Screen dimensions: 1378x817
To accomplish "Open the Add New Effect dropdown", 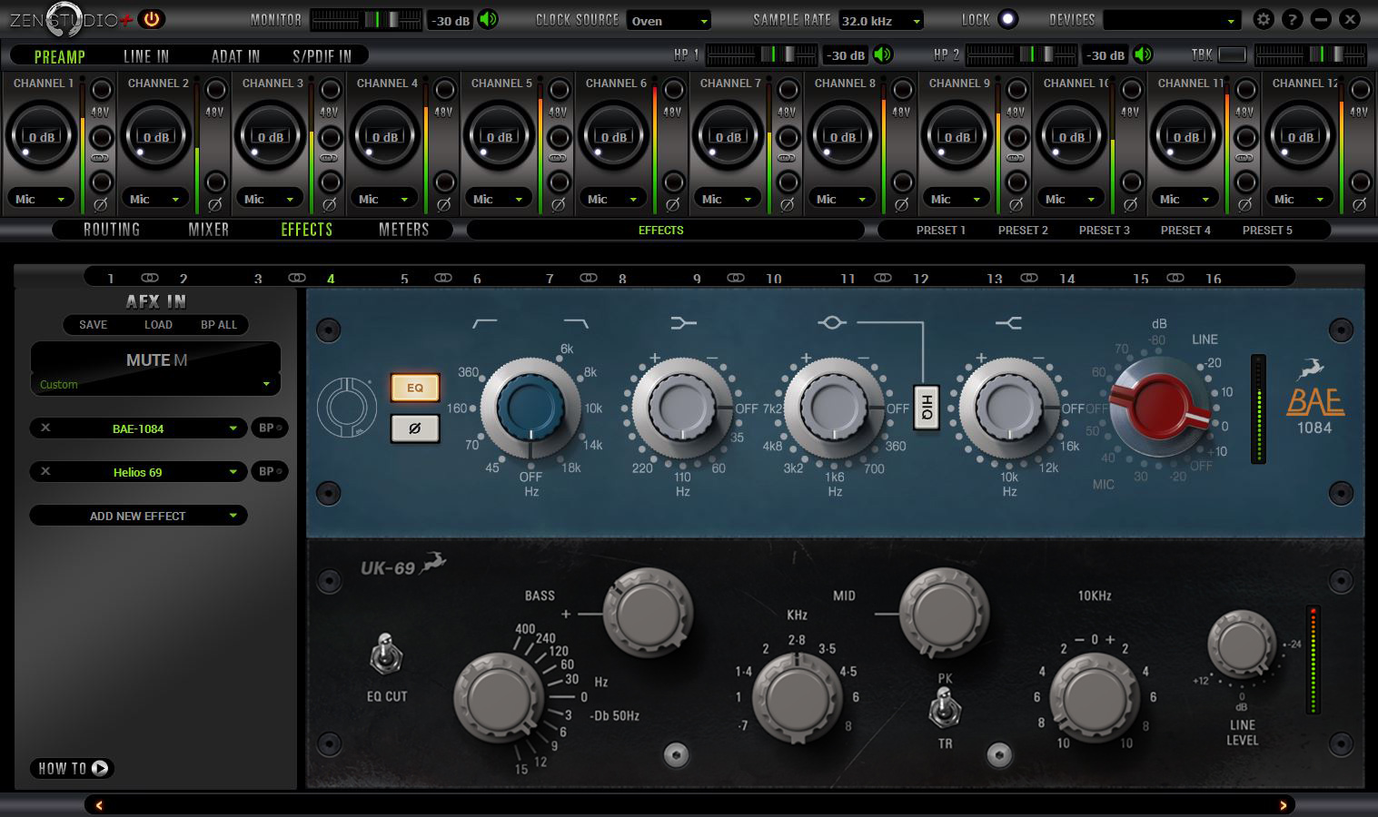I will [138, 516].
